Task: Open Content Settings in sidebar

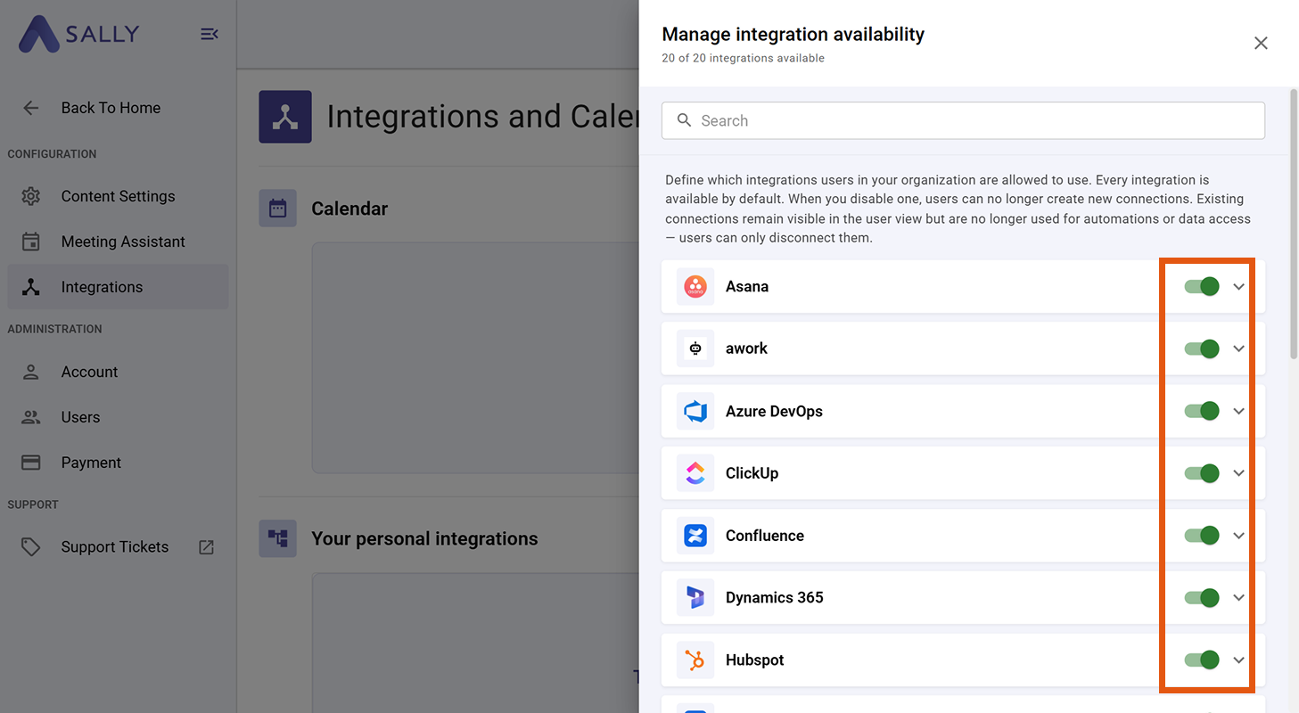Action: coord(118,196)
